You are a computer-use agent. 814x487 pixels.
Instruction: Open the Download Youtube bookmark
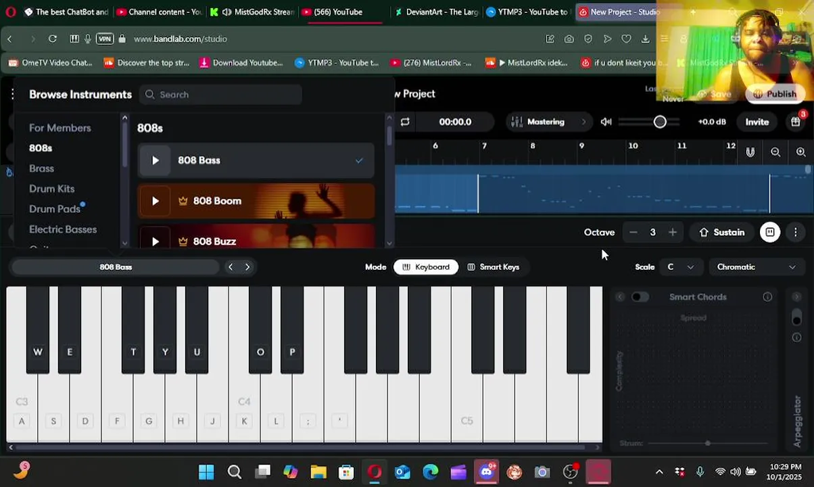241,62
